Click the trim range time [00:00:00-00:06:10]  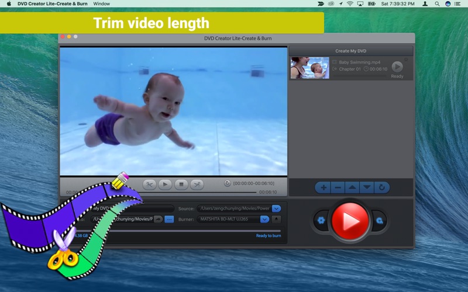pos(254,183)
